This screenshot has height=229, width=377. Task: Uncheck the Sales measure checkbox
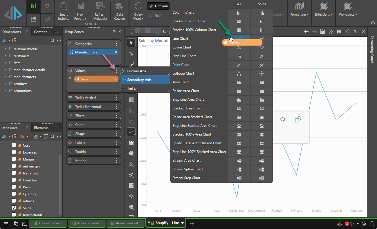pos(14,208)
